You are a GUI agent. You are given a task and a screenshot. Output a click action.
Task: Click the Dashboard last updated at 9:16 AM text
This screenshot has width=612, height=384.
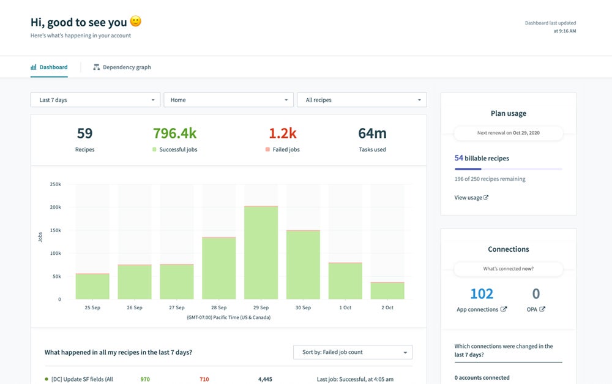pos(550,27)
